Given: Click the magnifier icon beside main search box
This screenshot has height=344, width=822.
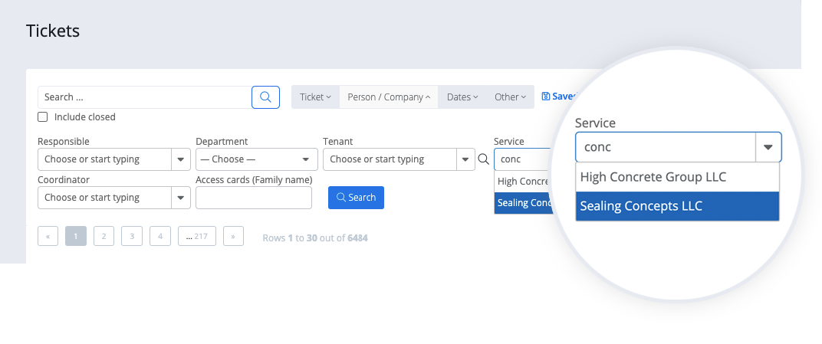Looking at the screenshot, I should pyautogui.click(x=265, y=97).
